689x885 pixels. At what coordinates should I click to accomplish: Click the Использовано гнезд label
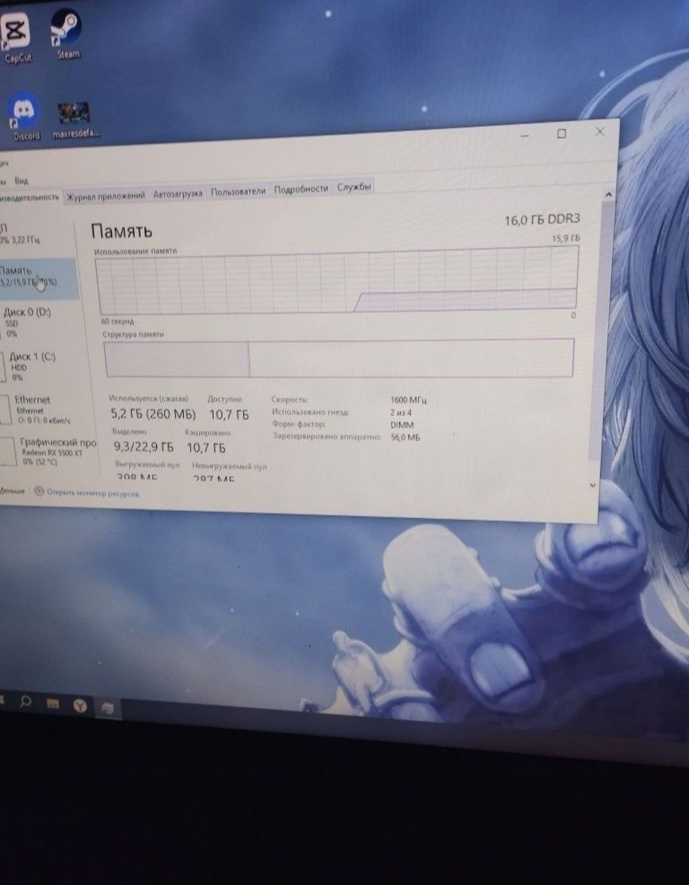click(x=310, y=412)
